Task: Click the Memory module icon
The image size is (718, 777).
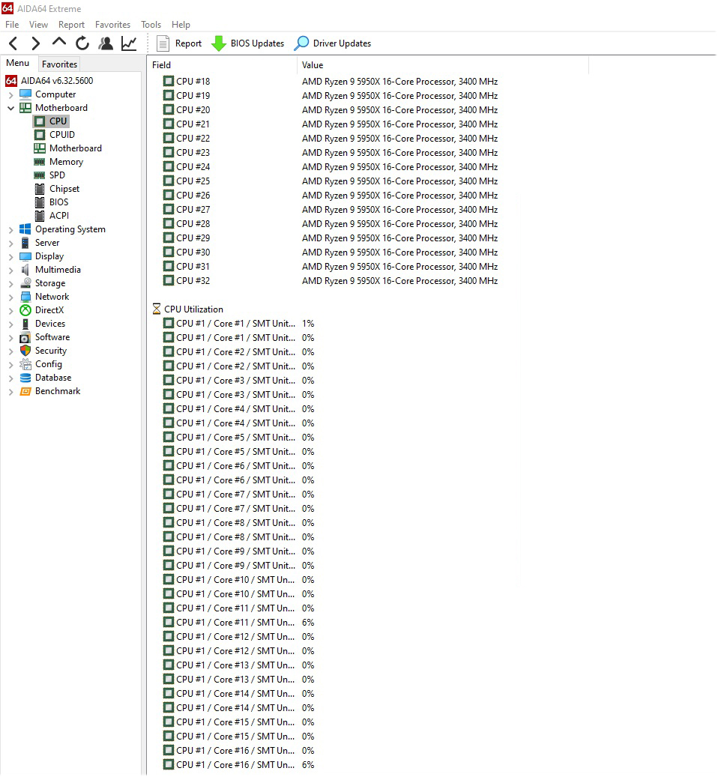Action: [x=40, y=162]
